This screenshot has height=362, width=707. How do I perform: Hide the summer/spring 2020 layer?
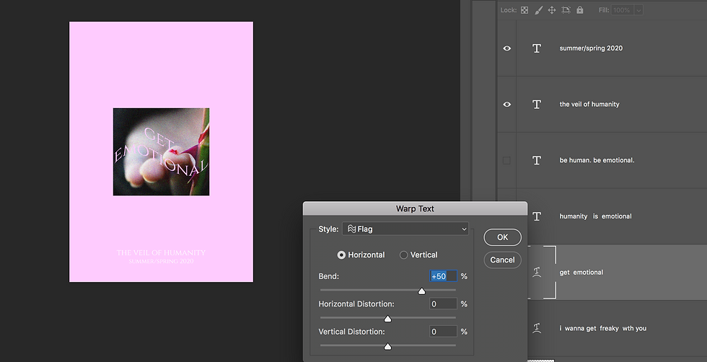click(506, 48)
